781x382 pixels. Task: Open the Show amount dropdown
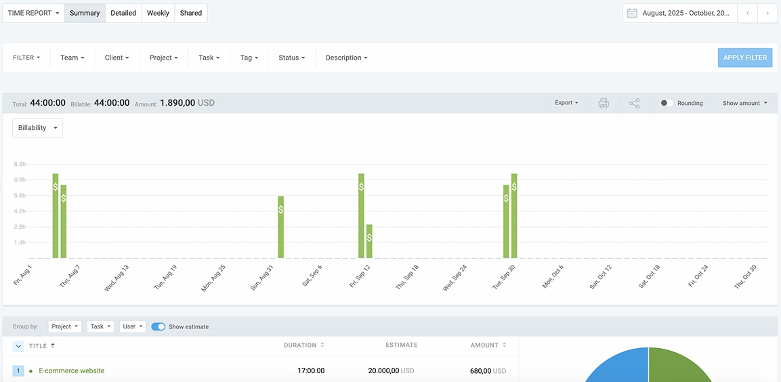(x=745, y=103)
